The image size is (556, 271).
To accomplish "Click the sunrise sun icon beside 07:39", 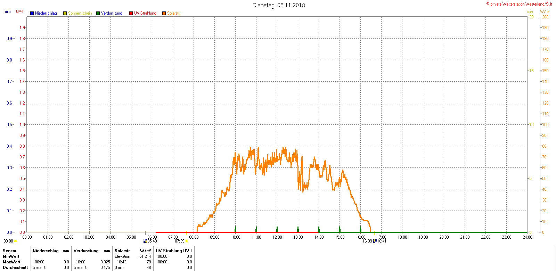I will (187, 241).
